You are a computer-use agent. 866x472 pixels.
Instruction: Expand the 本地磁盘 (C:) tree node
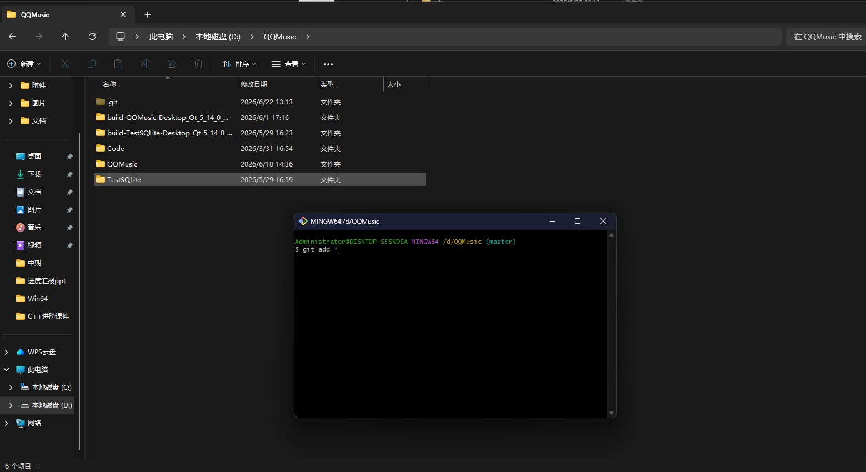pyautogui.click(x=11, y=388)
